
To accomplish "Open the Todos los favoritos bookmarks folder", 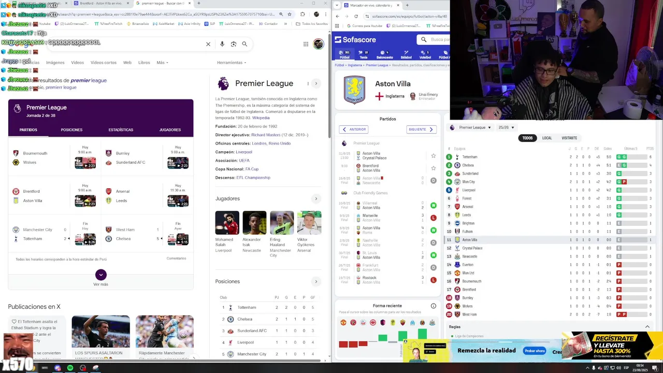I will (x=312, y=23).
